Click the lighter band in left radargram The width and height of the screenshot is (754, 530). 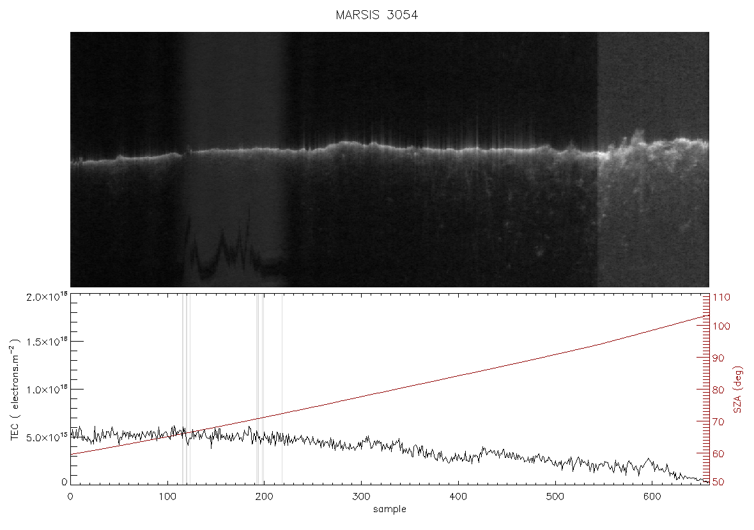pos(235,160)
